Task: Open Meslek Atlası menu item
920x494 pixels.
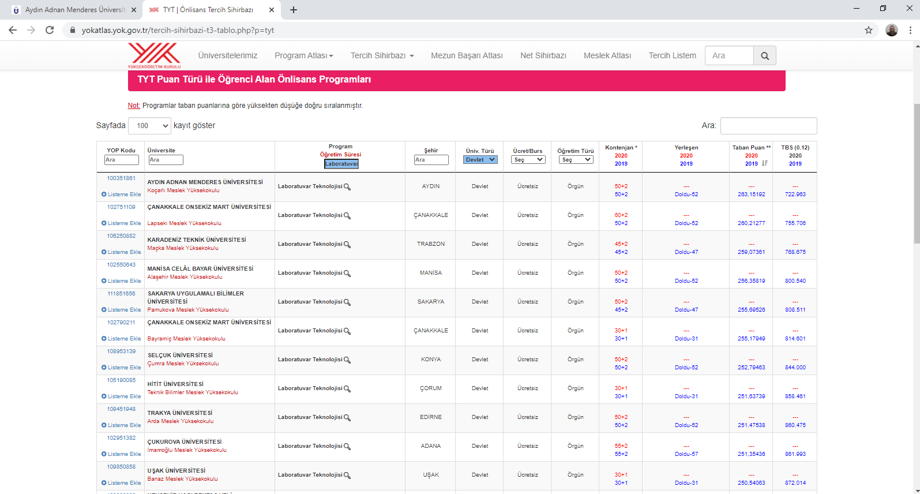Action: (607, 55)
